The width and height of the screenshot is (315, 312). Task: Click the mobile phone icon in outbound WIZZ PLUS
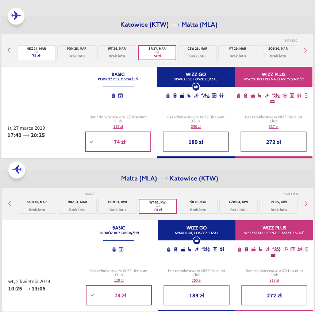tap(306, 95)
